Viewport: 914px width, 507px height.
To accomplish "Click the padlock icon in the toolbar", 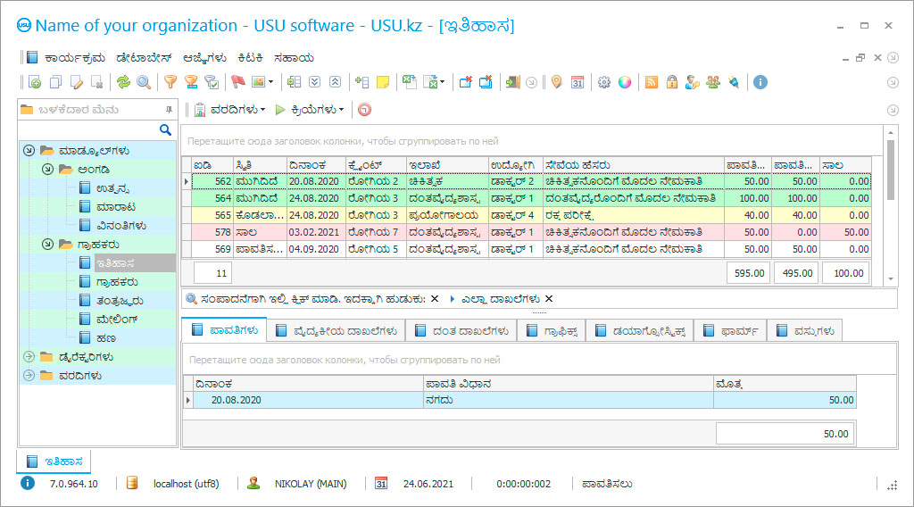I will click(x=671, y=82).
